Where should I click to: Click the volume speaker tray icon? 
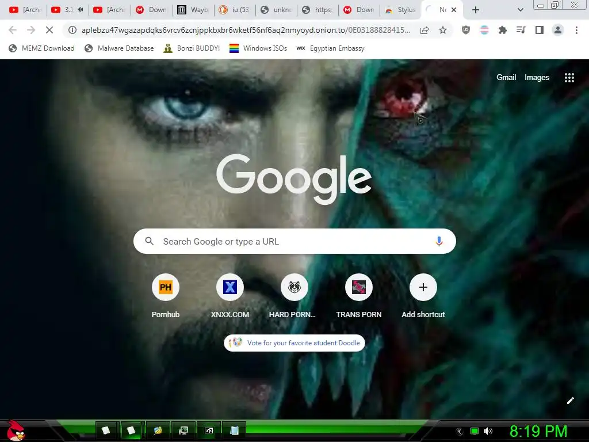488,431
